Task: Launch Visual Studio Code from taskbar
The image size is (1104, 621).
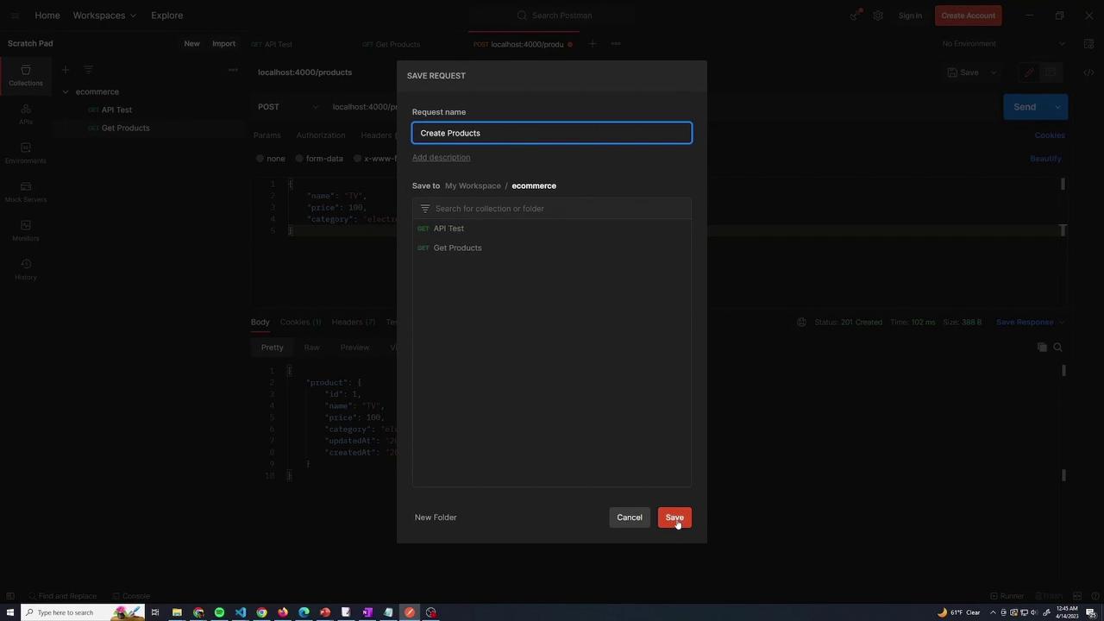Action: [x=241, y=612]
